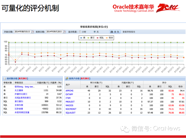Viewport: 186px width, 138px height.
Task: Sort by the problem rate column header
Action: 56,83
